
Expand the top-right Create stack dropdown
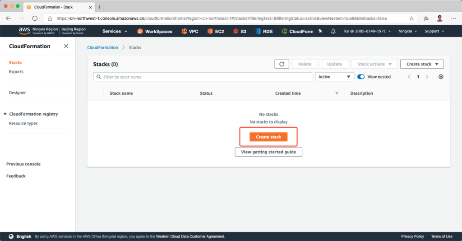422,64
